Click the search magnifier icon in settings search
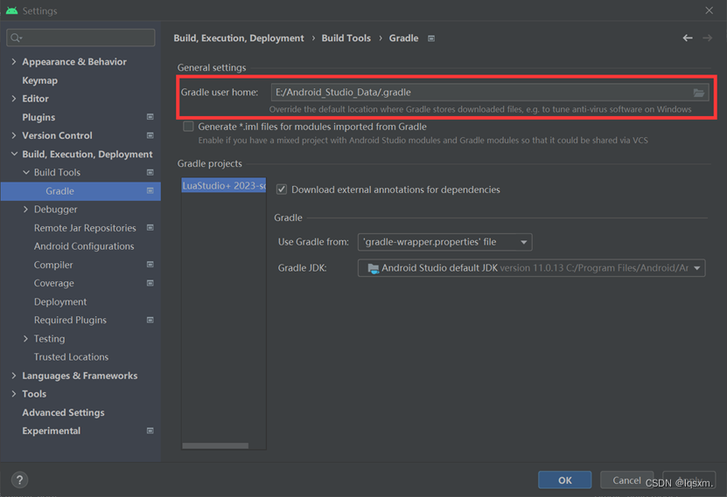The width and height of the screenshot is (727, 497). tap(16, 38)
